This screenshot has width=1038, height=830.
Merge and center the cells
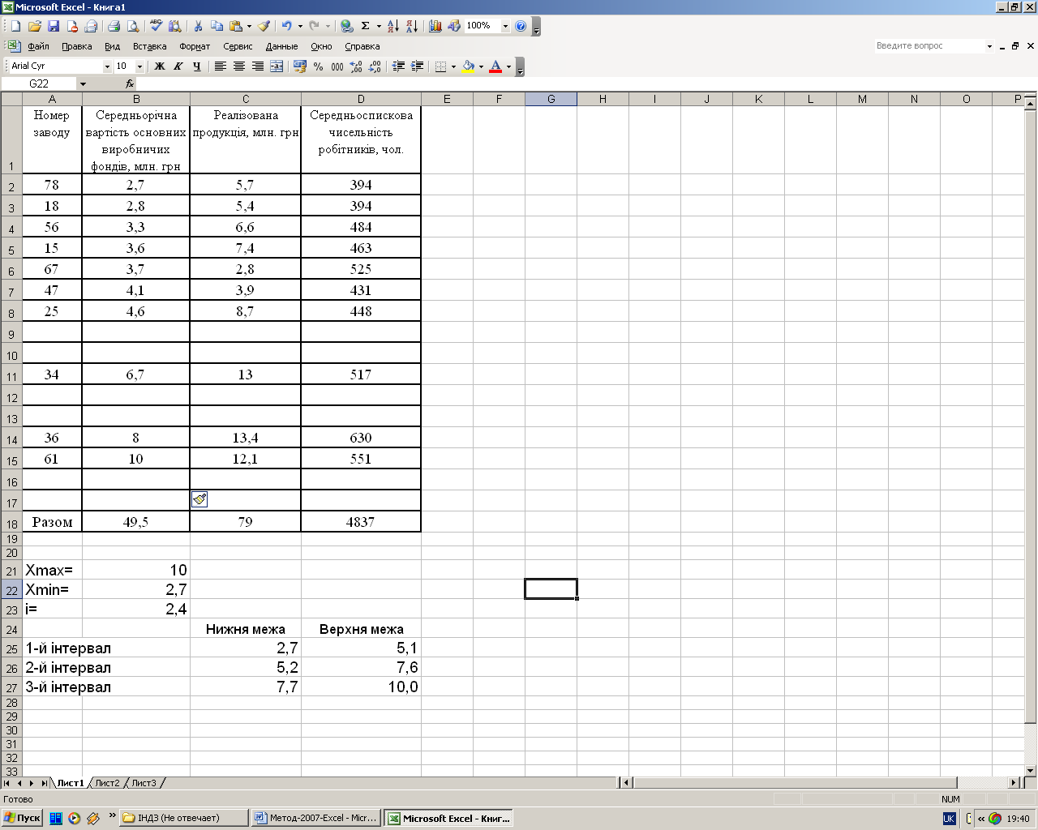[x=277, y=66]
